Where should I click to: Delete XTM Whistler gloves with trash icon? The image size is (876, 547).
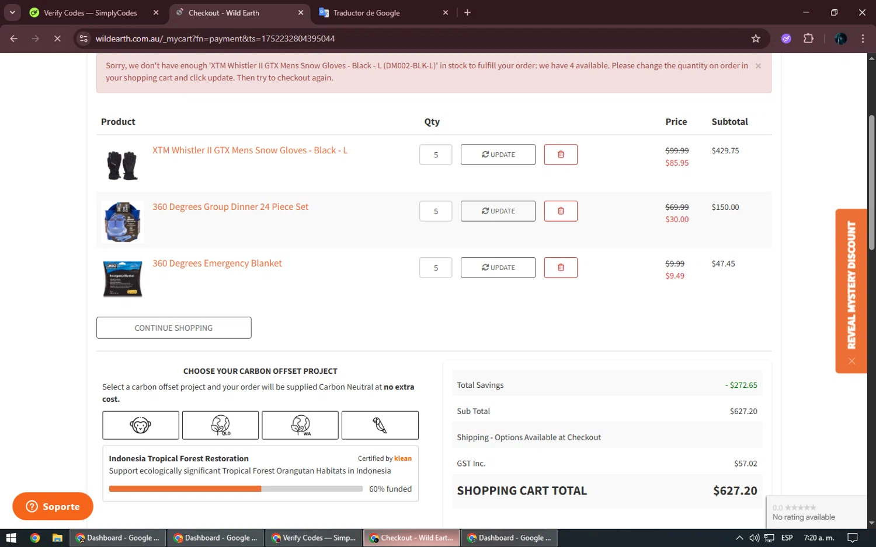click(x=561, y=155)
